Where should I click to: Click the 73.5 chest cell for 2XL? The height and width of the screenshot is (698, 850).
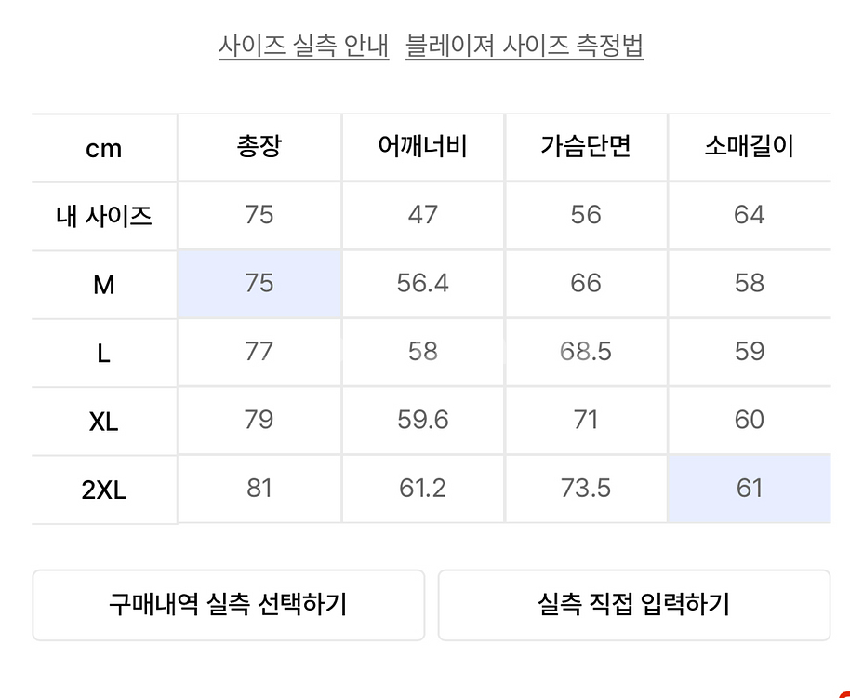(586, 489)
